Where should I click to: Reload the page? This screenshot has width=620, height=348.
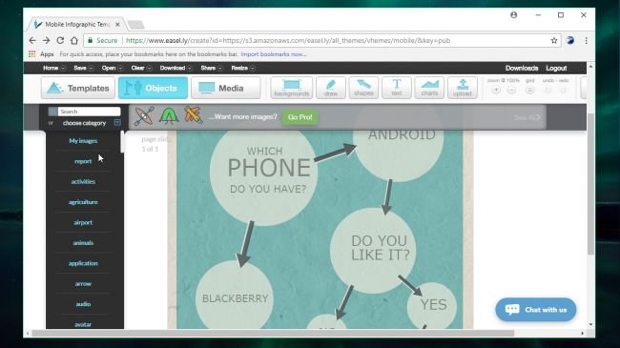[60, 40]
